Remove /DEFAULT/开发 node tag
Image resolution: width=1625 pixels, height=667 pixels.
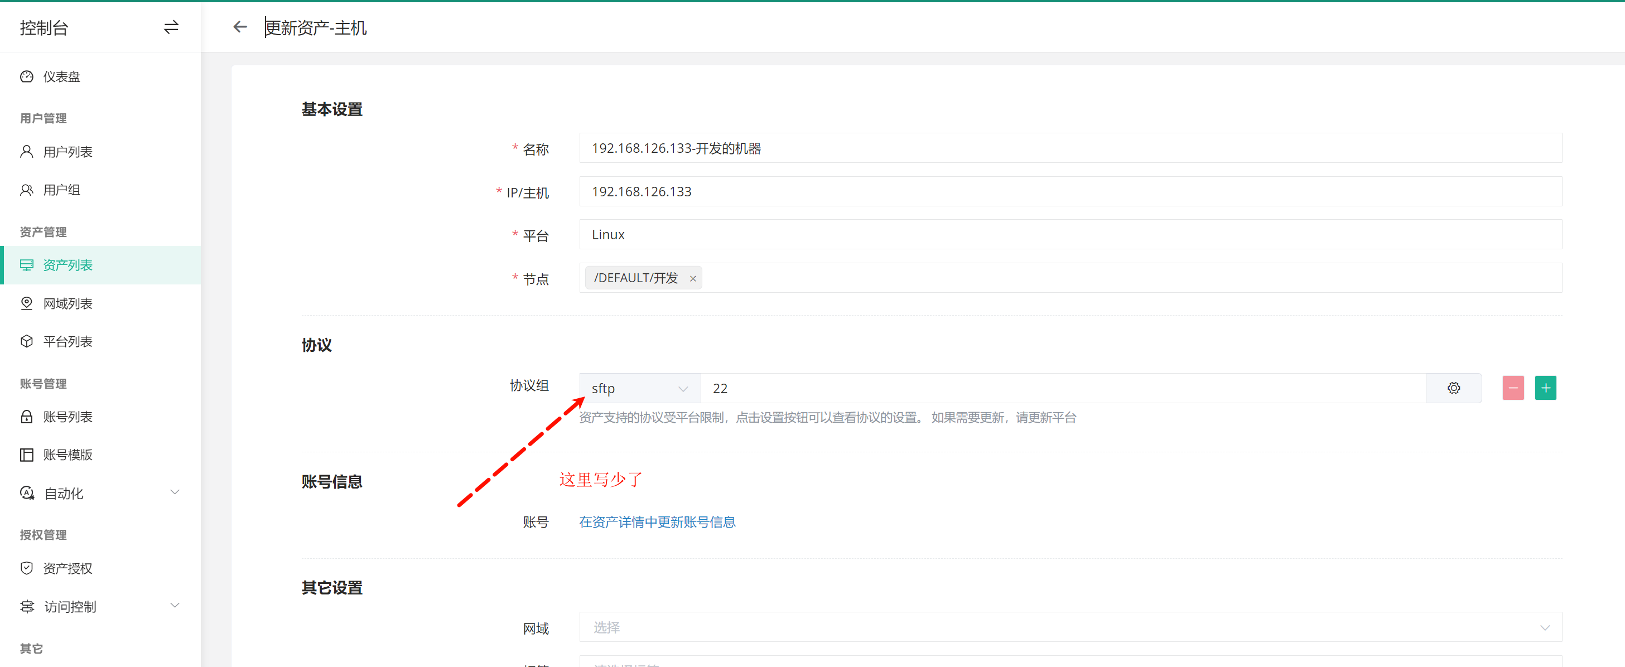693,279
